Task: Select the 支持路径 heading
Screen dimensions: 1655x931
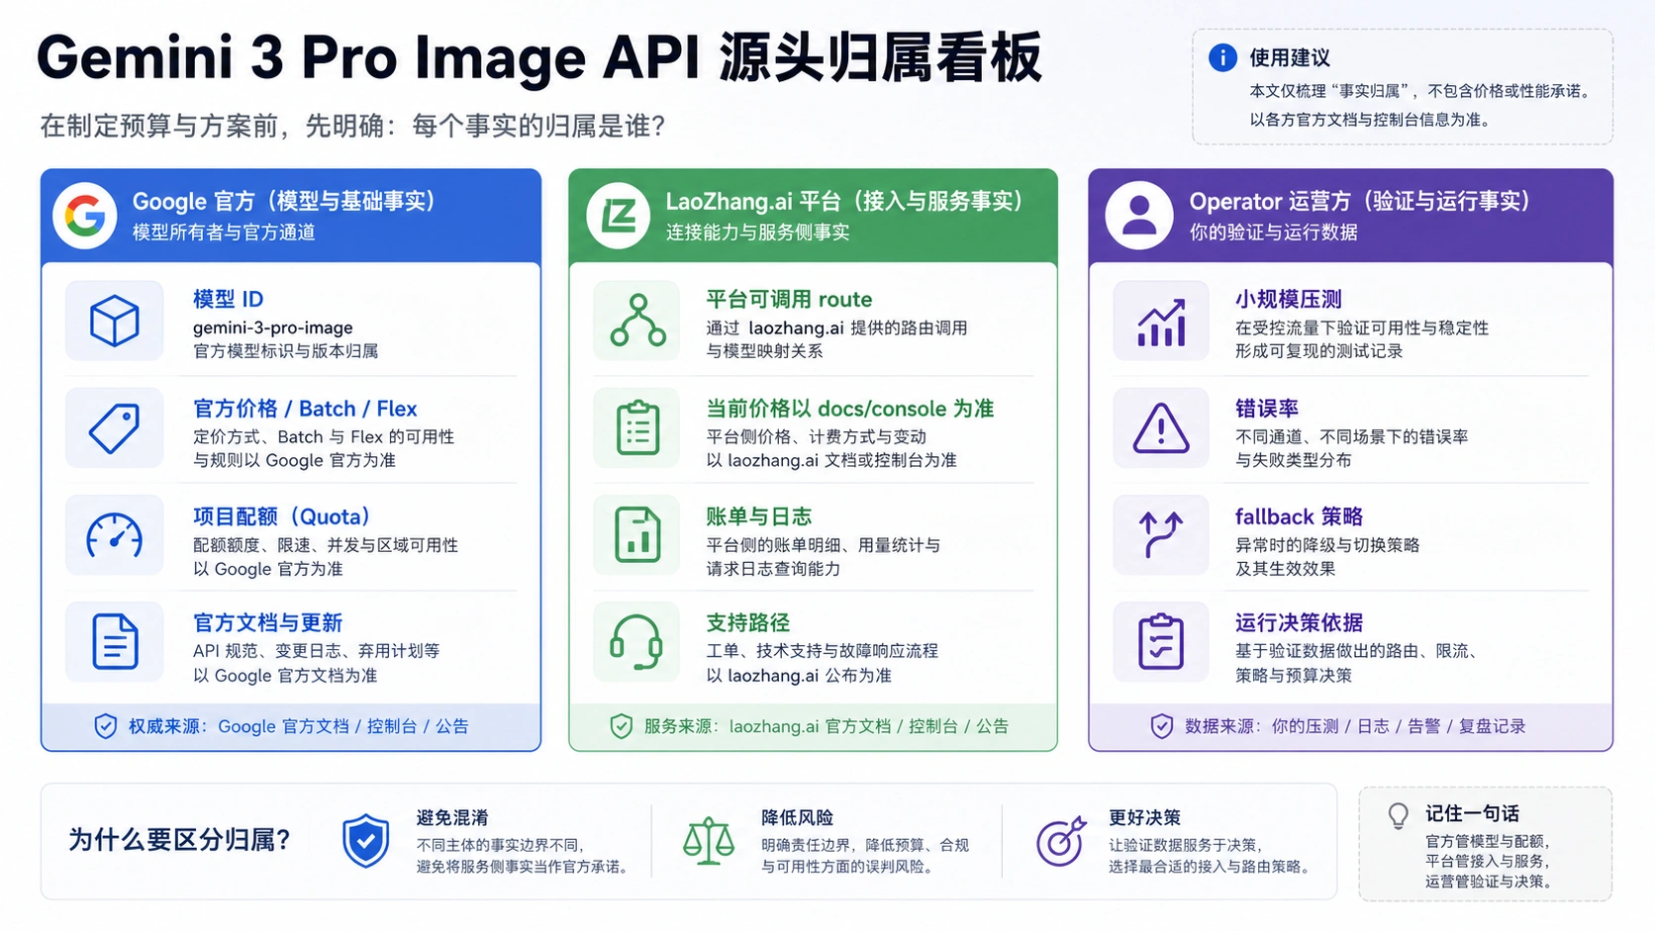Action: (x=747, y=622)
